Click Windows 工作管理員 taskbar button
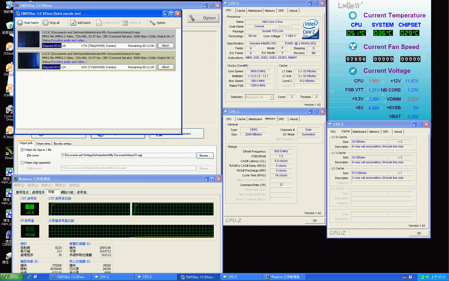449x281 pixels. tap(284, 277)
